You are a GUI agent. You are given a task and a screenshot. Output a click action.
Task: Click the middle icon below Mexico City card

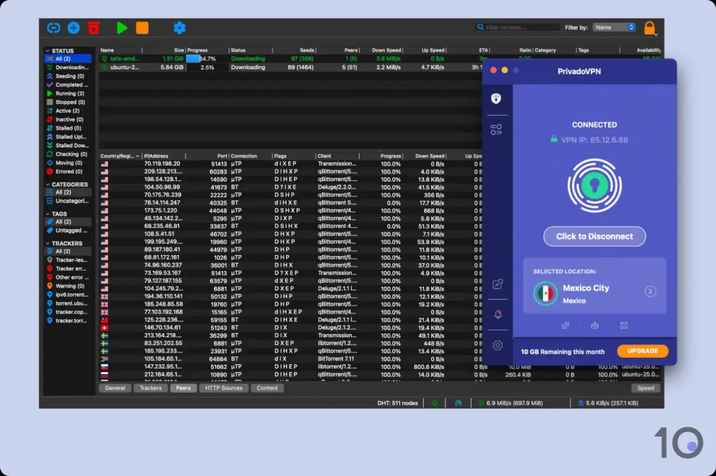tap(595, 325)
